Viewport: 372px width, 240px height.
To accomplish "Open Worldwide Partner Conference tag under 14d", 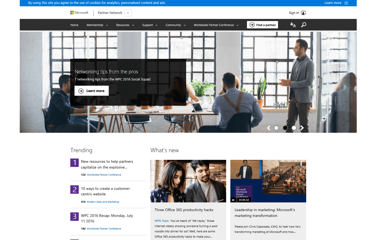I will pyautogui.click(x=104, y=229).
